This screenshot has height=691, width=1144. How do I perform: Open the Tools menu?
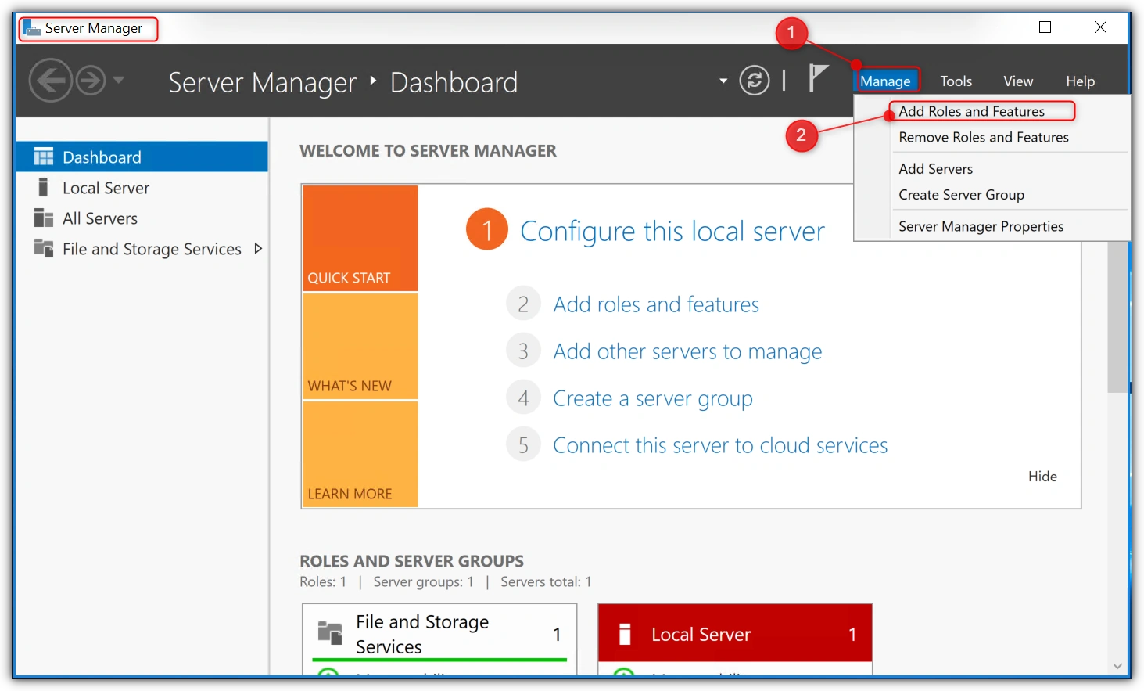click(x=956, y=81)
